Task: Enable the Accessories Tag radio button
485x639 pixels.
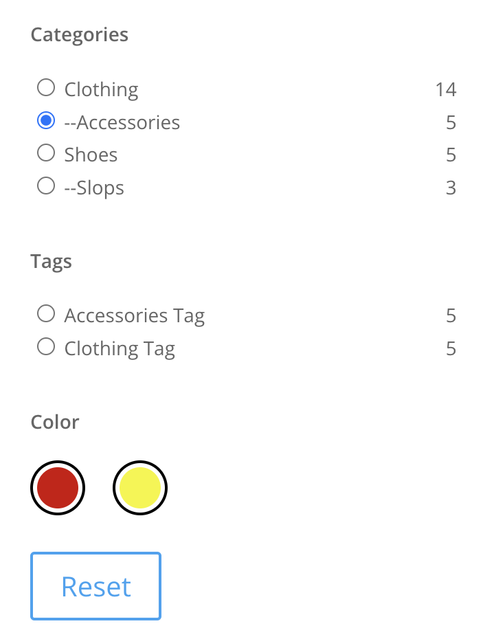Action: [x=46, y=315]
